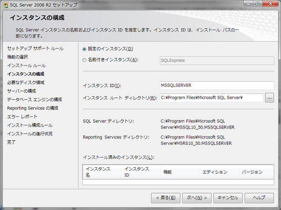This screenshot has height=210, width=281.
Task: Click the instance root directory path field
Action: 212,97
